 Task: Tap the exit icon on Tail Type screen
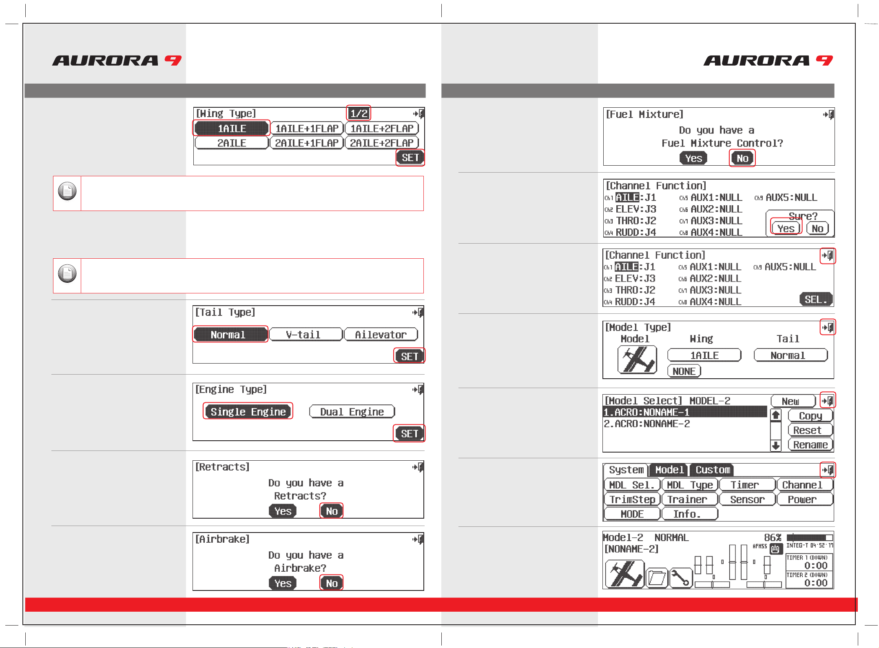point(418,313)
